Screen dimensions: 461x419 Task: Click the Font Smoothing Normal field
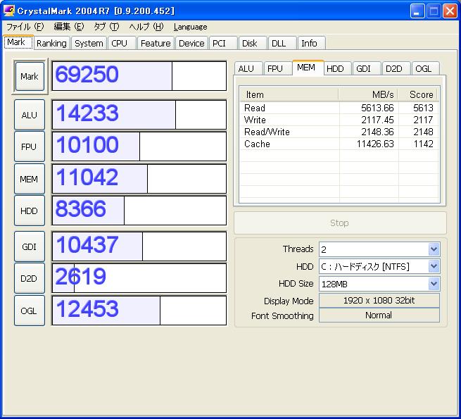coord(379,315)
